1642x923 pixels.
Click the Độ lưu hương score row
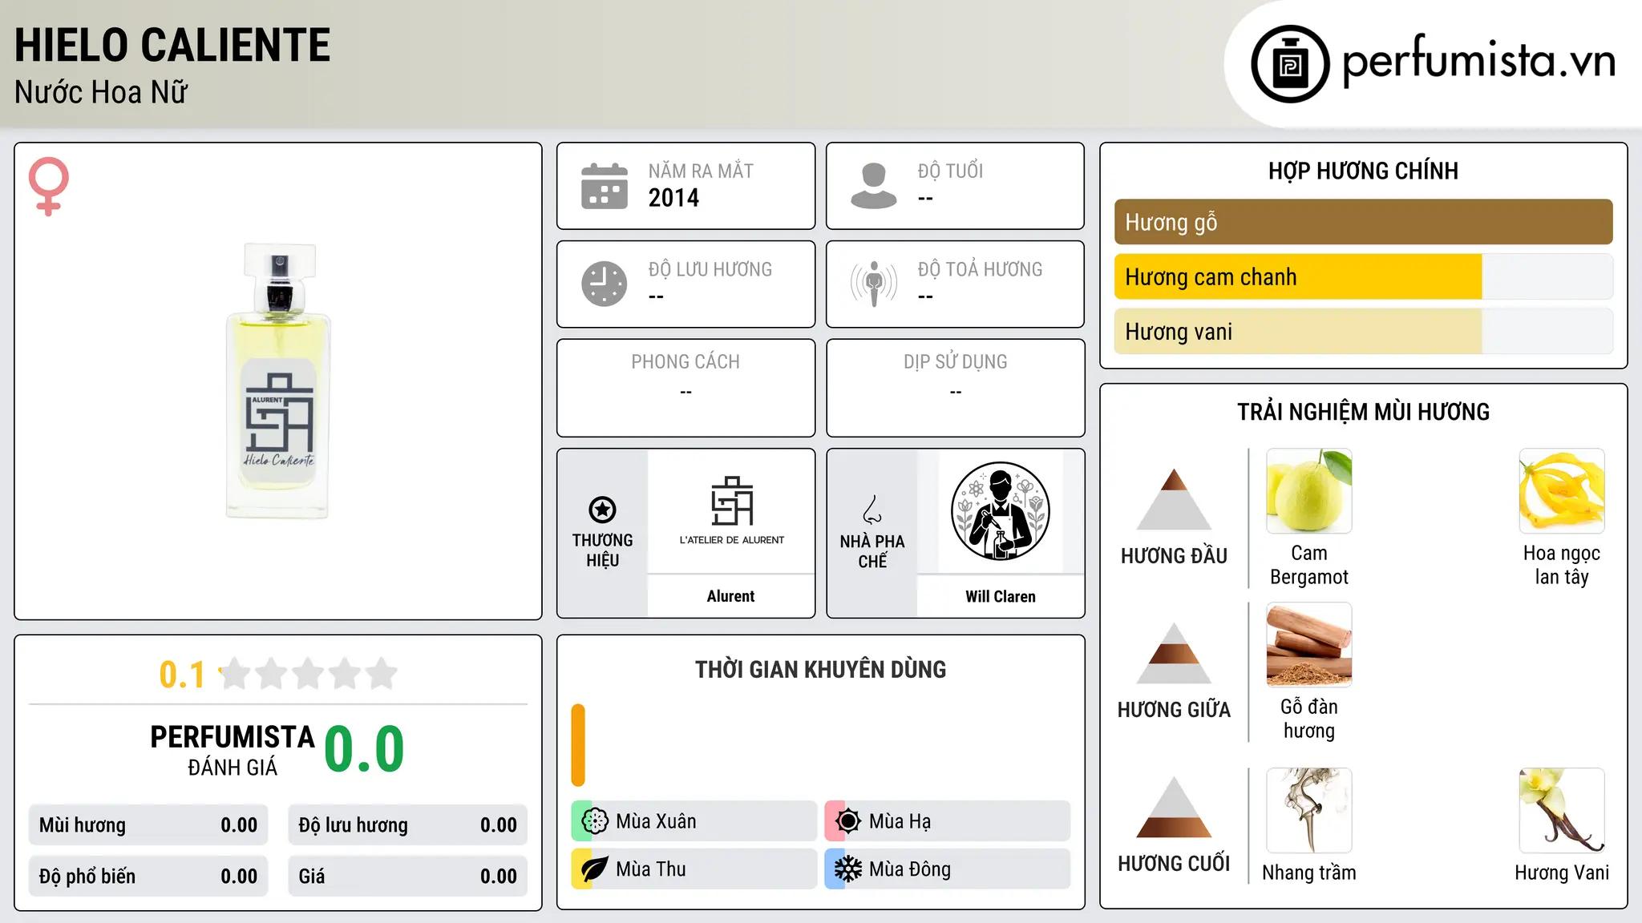point(407,825)
